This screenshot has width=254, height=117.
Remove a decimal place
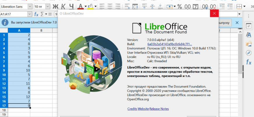213,6
